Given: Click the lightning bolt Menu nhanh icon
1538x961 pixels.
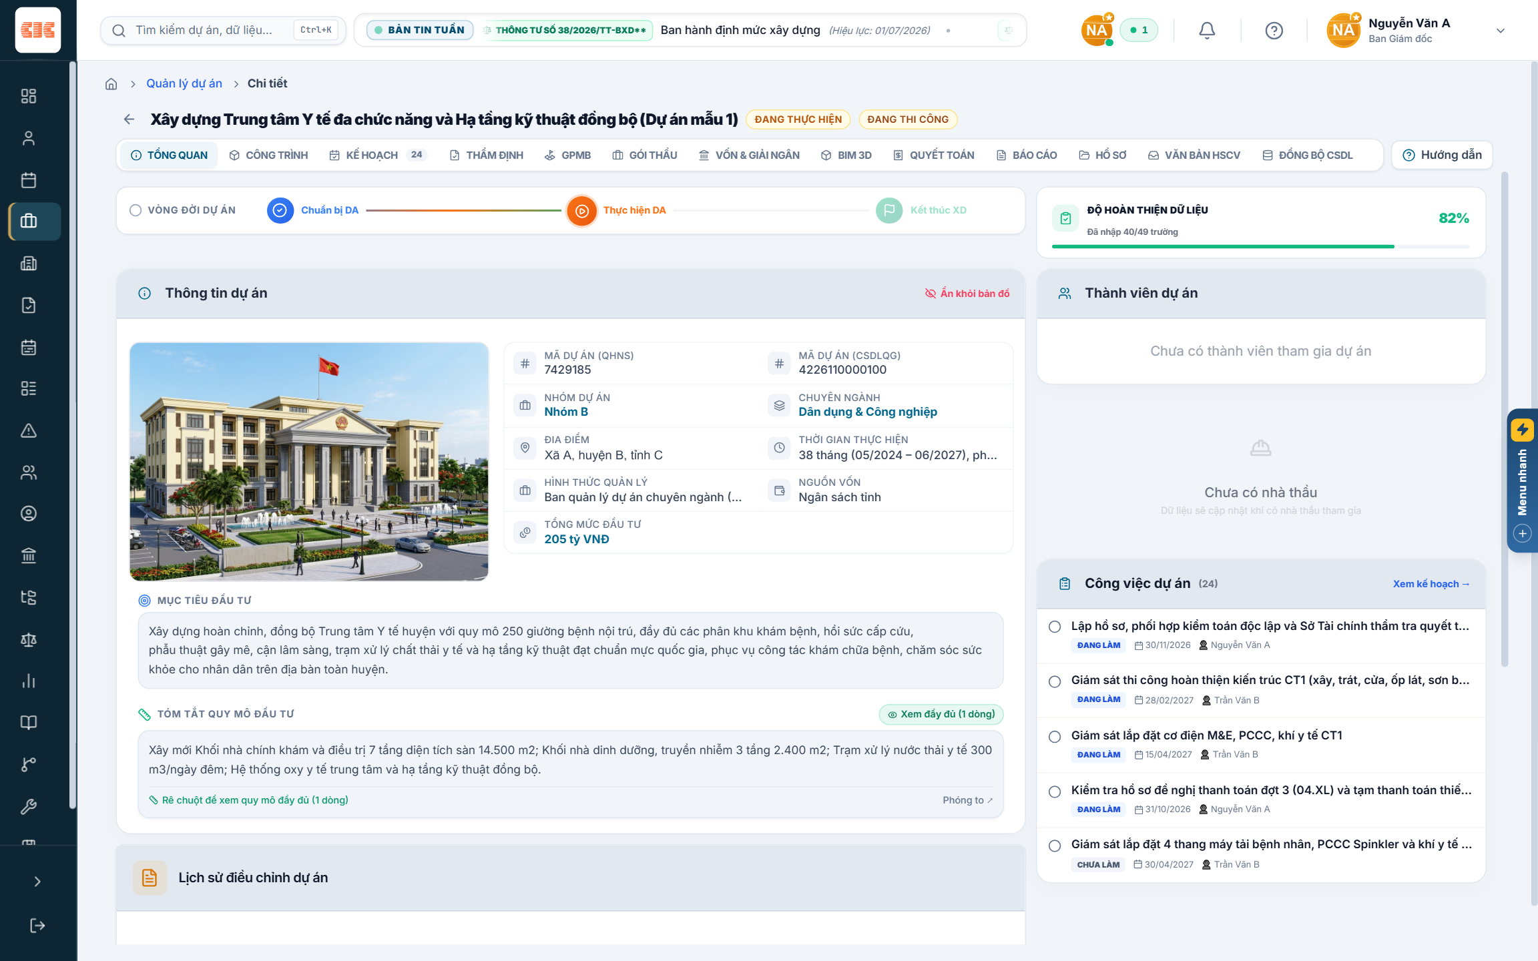Looking at the screenshot, I should pos(1523,429).
